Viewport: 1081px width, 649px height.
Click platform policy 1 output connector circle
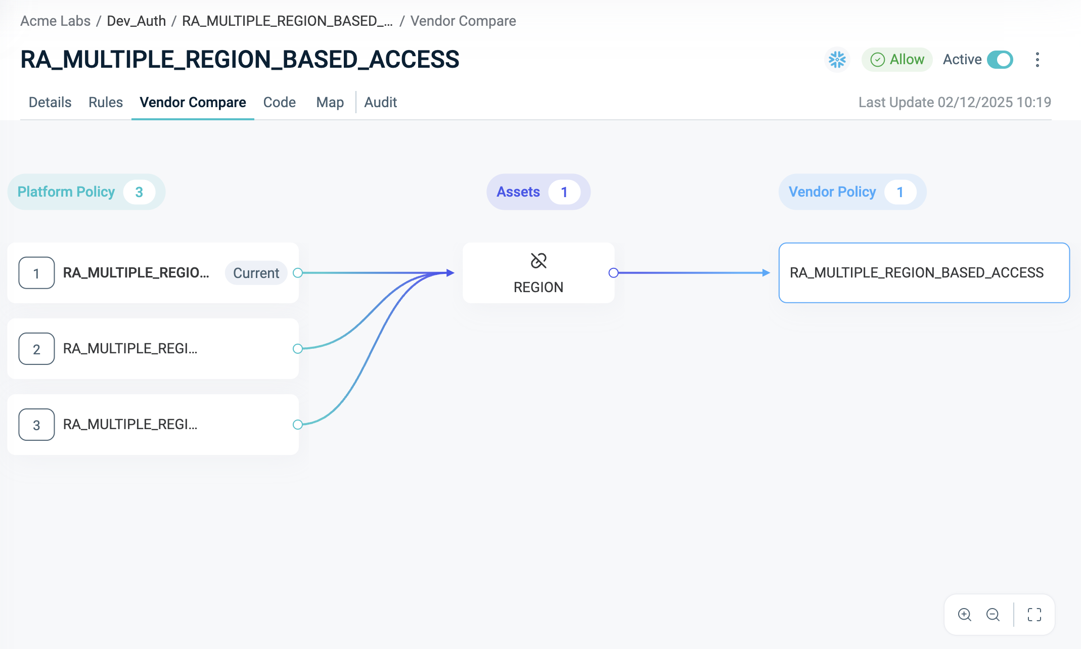(298, 273)
